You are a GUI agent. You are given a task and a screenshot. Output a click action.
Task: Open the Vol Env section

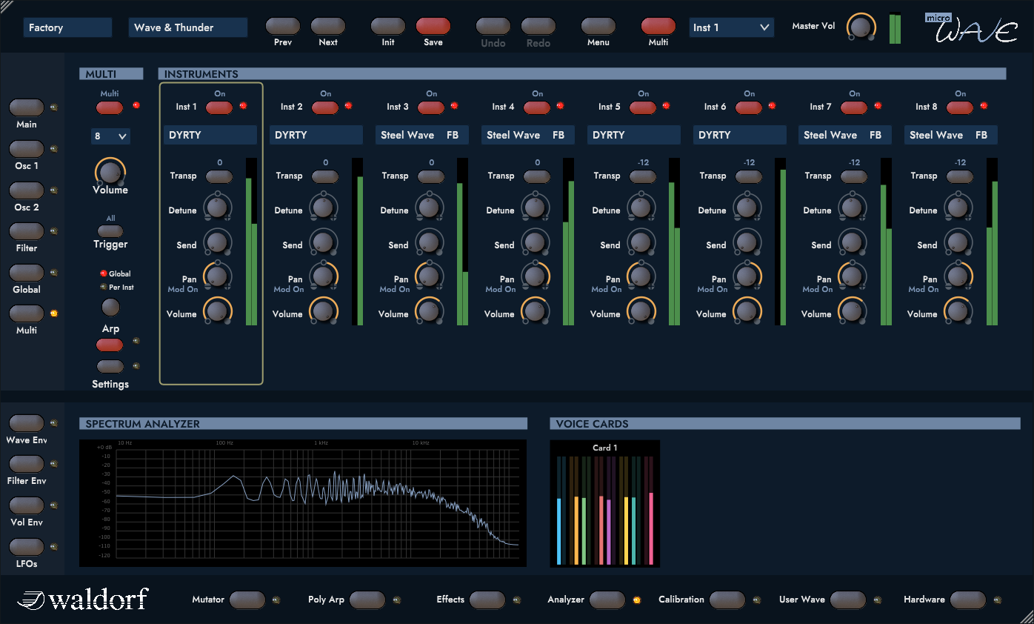27,505
